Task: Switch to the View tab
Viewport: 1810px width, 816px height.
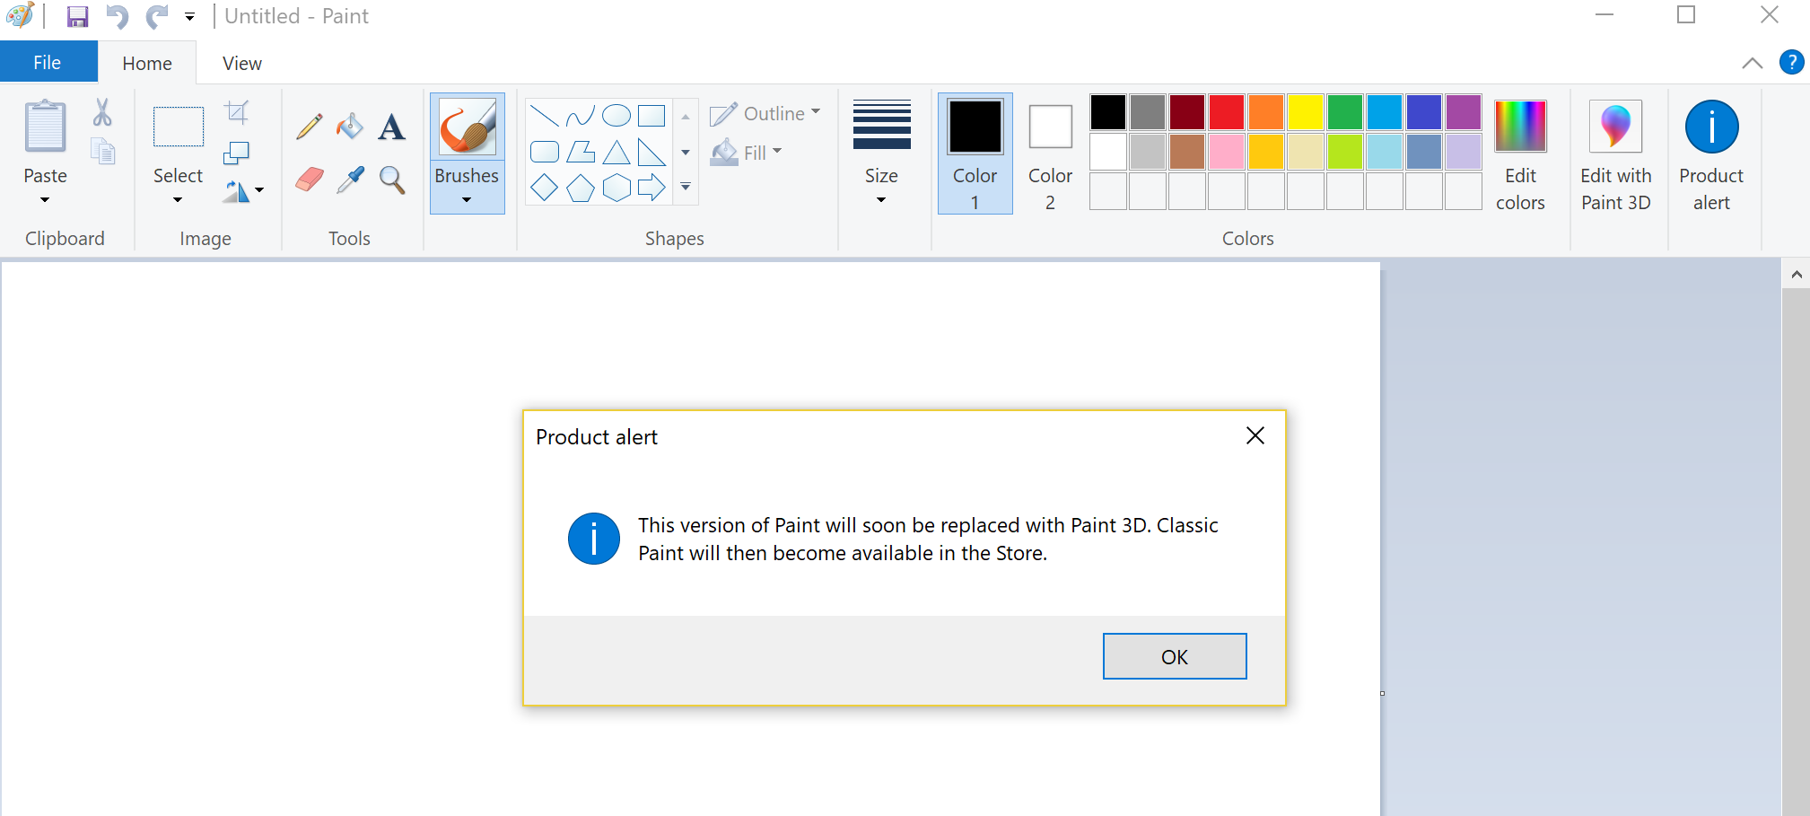Action: [241, 63]
